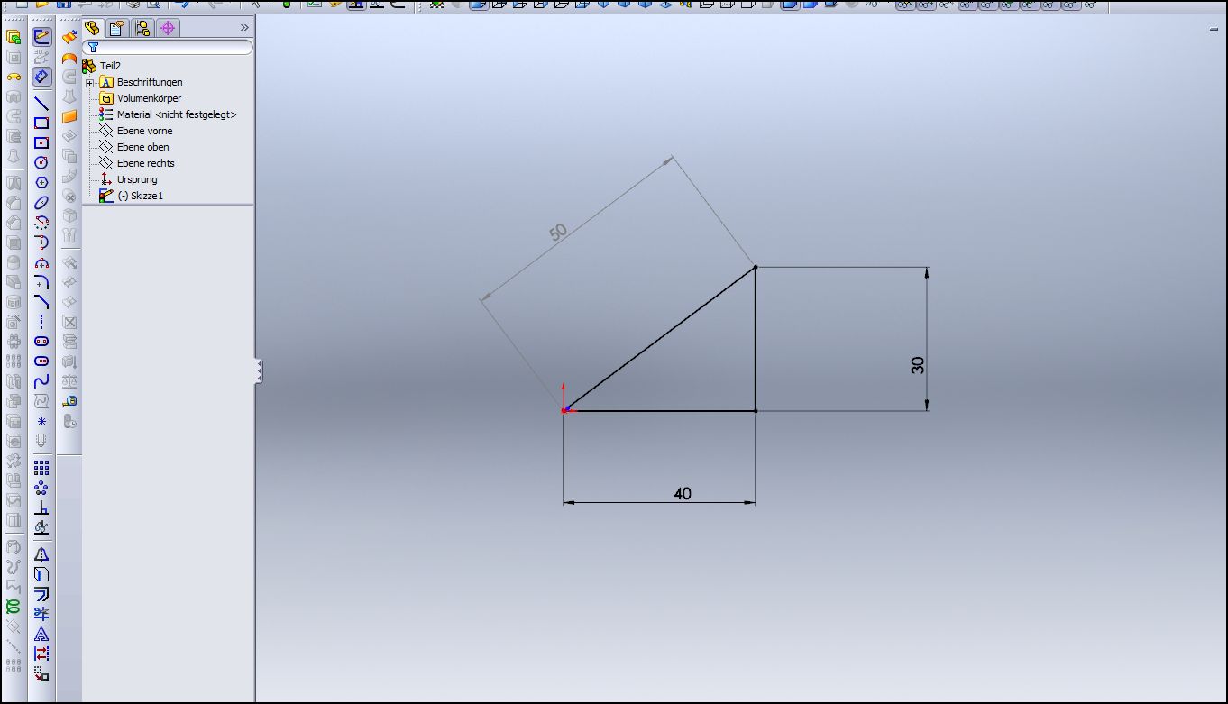
Task: Select the Volumenkörper folder
Action: coord(149,98)
